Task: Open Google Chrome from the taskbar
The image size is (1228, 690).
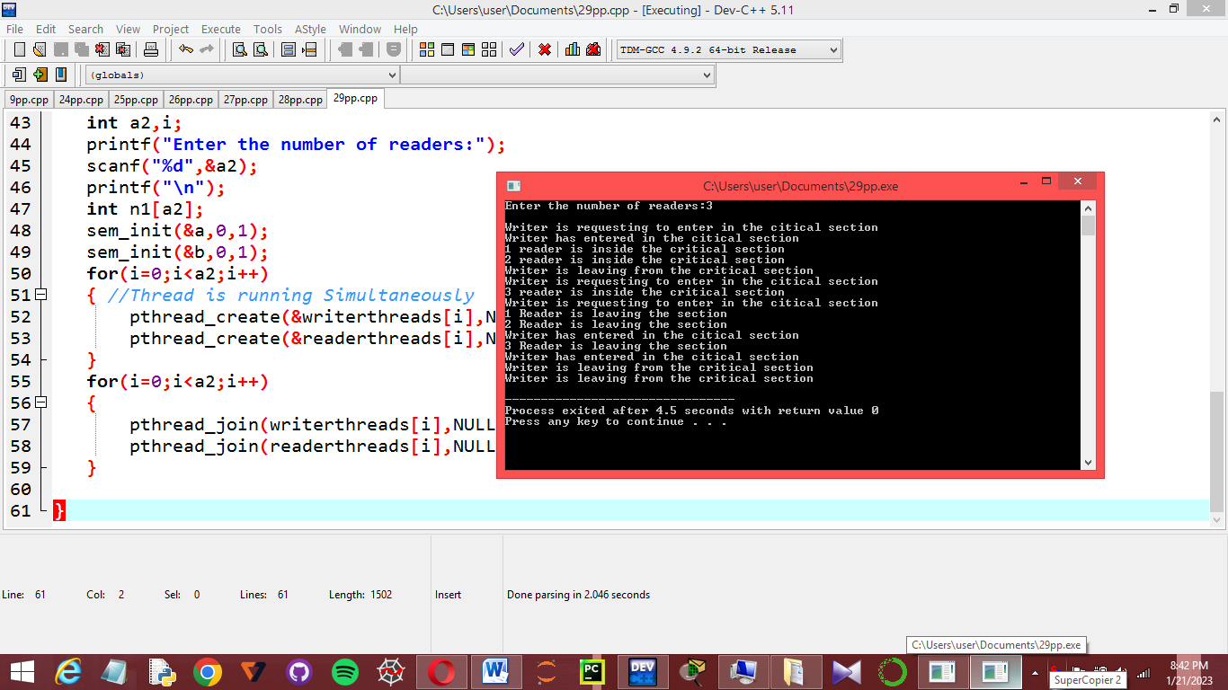Action: point(208,672)
